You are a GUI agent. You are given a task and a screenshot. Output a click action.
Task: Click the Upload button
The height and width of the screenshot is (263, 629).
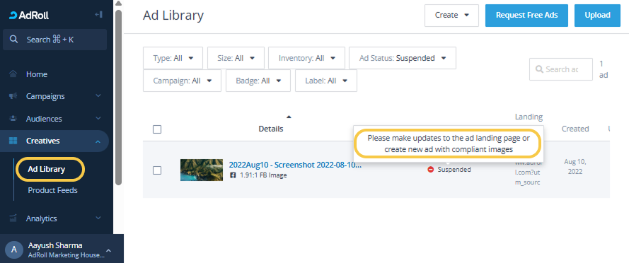coord(597,16)
